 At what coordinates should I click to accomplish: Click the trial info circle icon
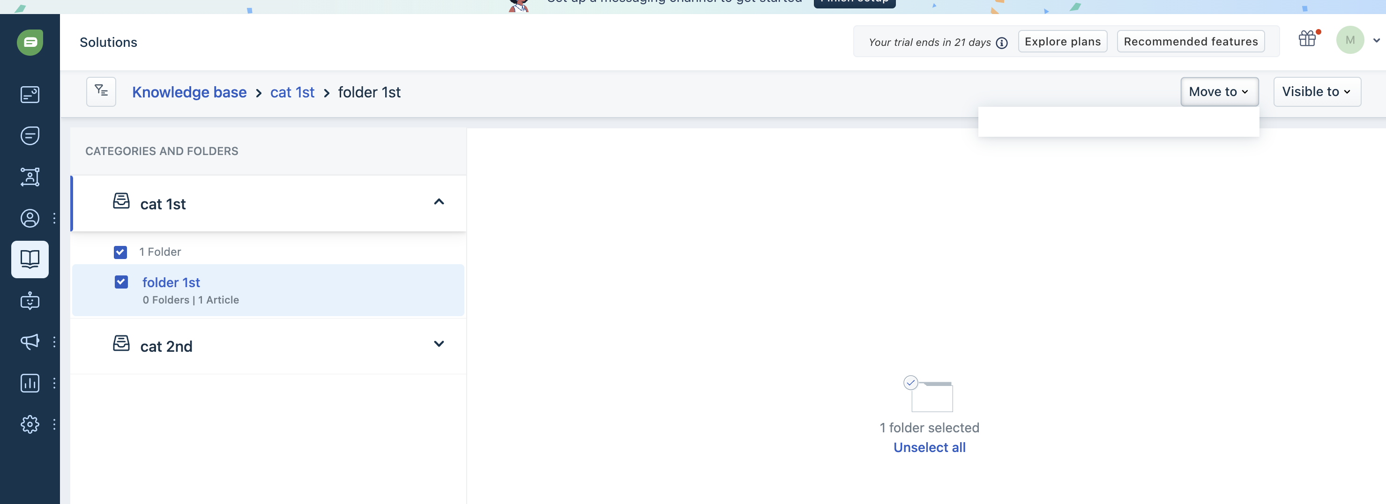click(x=1002, y=43)
